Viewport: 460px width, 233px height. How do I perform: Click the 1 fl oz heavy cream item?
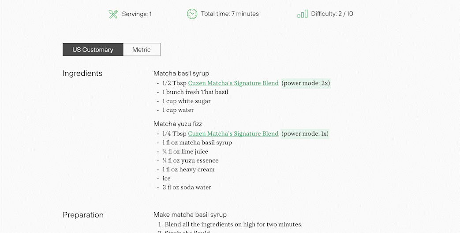pyautogui.click(x=189, y=170)
